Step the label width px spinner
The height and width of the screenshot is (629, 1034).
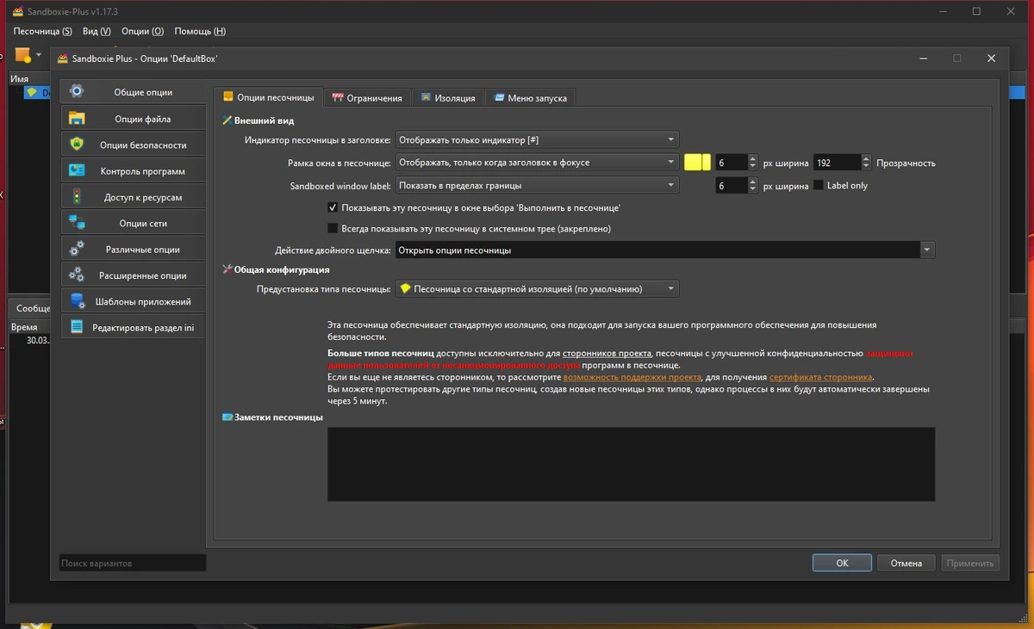click(752, 185)
